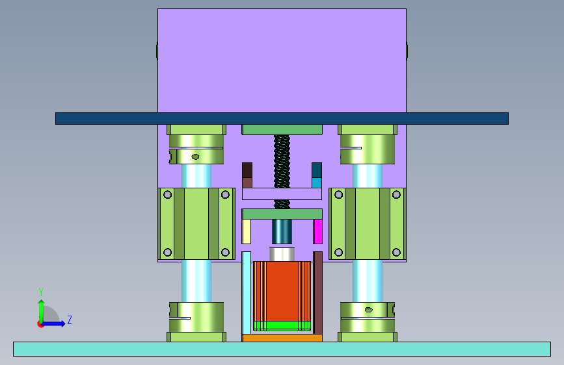
Task: Select the teal base plate at the bottom
Action: [282, 349]
